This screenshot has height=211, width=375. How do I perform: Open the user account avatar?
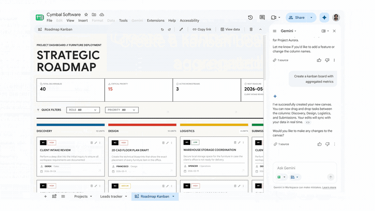click(336, 17)
